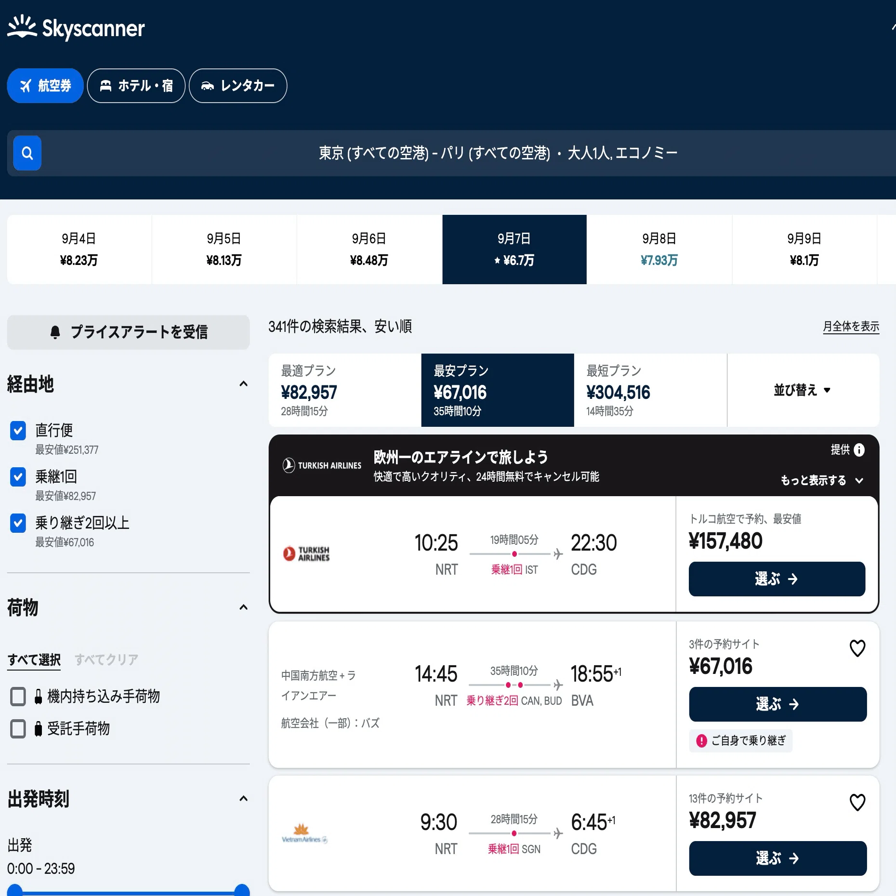The height and width of the screenshot is (896, 896).
Task: Click the Skyscanner logo
Action: click(x=76, y=27)
